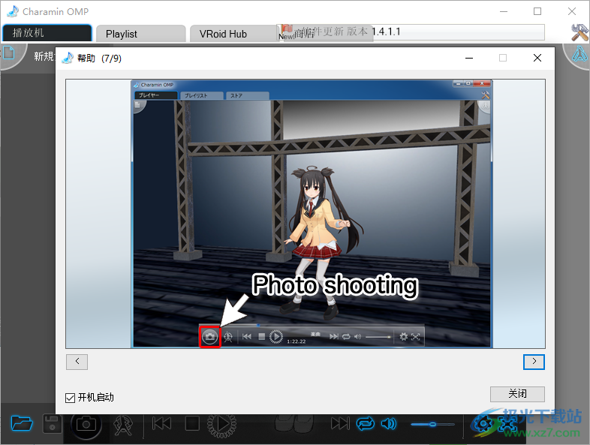Open file folder icon in bottom toolbar
Viewport: 590px width, 445px height.
[x=22, y=423]
